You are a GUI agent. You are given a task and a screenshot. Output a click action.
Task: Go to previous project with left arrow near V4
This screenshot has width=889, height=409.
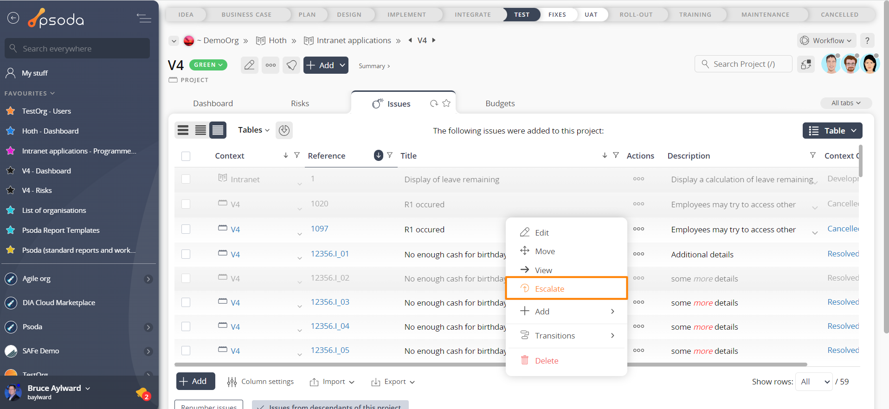(x=410, y=40)
